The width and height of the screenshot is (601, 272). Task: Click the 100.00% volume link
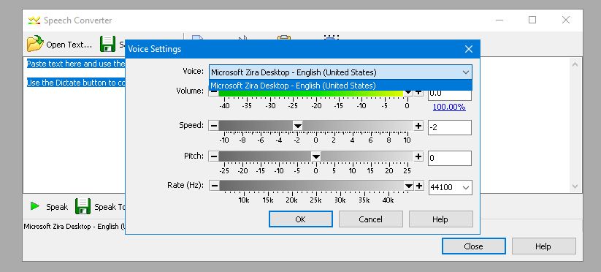pos(449,107)
